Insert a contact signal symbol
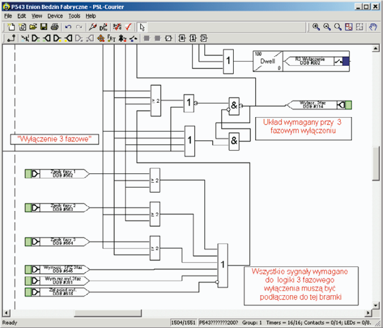Screen dimensions: 383x328 click(x=133, y=38)
